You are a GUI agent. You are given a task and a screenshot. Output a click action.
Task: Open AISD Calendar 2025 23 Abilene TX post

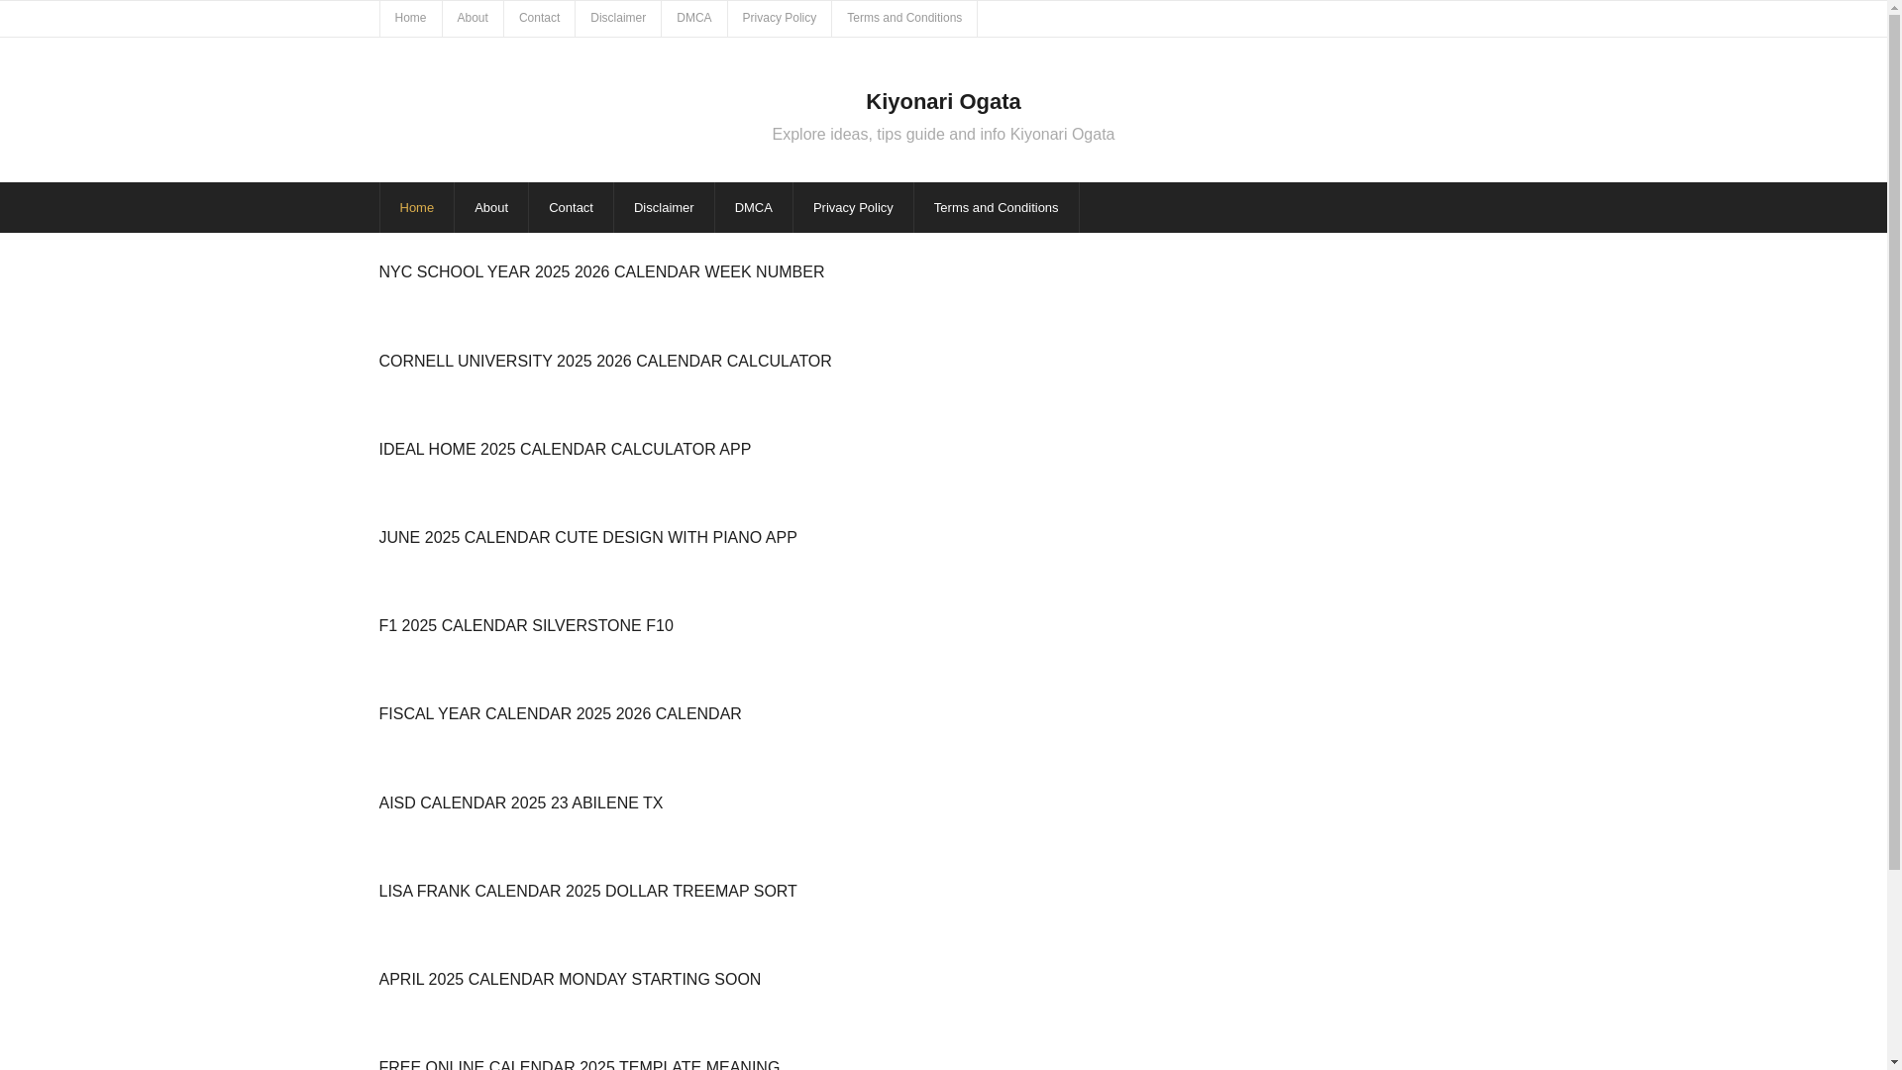(521, 802)
